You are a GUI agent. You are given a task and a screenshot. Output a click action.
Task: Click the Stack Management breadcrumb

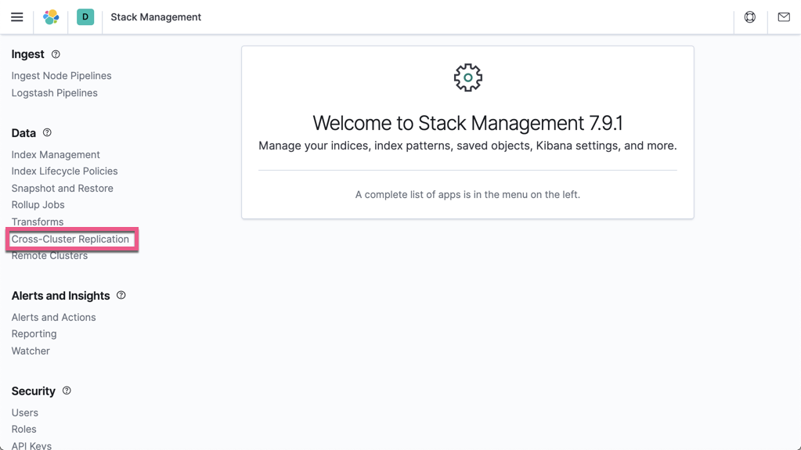point(156,17)
